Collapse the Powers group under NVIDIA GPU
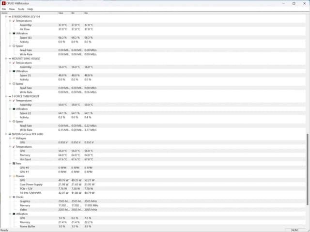This screenshot has width=310, height=232. click(x=10, y=176)
